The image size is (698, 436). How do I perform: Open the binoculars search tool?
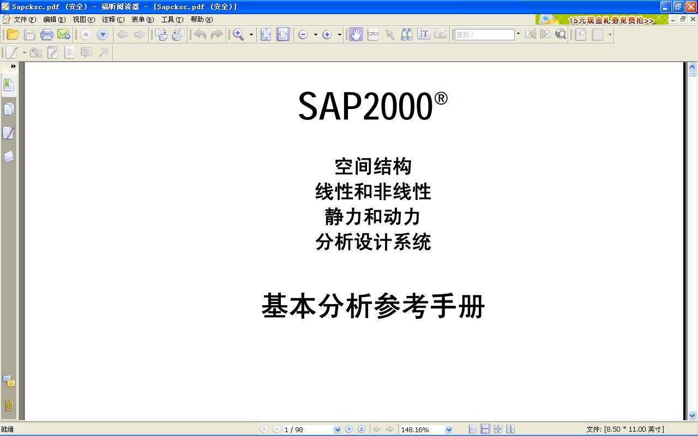407,34
